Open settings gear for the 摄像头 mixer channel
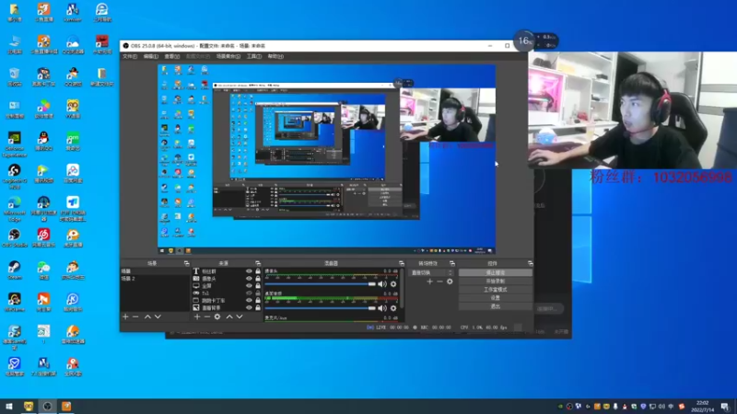The width and height of the screenshot is (737, 414). pyautogui.click(x=393, y=284)
